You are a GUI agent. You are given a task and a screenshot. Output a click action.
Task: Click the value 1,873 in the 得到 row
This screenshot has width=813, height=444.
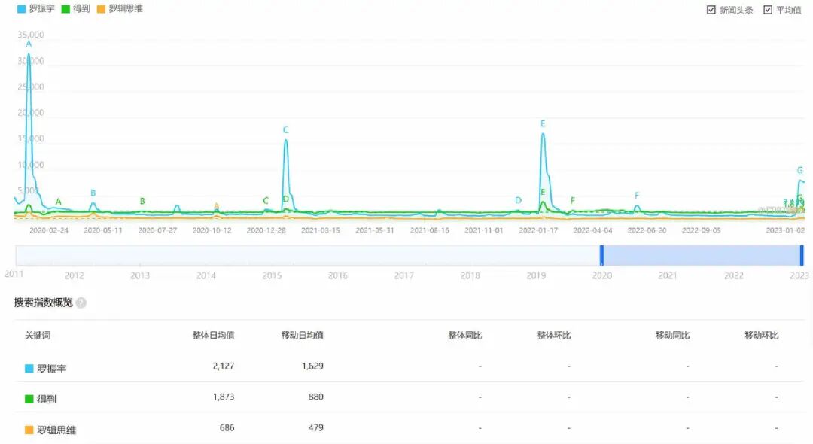(x=224, y=397)
